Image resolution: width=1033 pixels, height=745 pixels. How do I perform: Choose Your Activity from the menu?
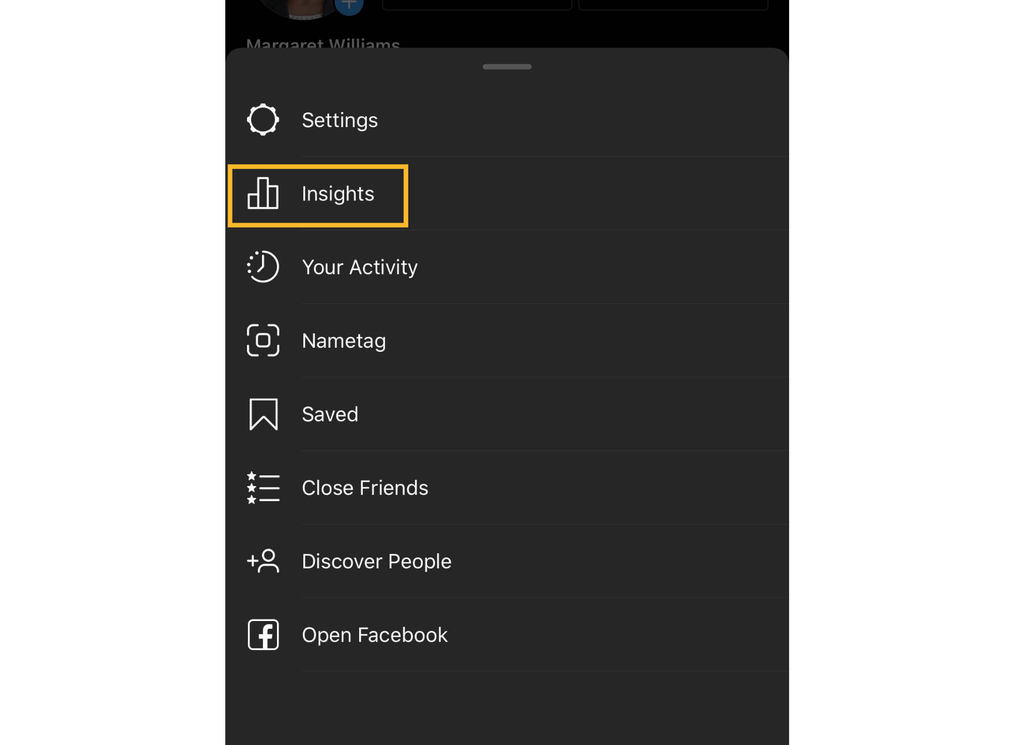507,267
